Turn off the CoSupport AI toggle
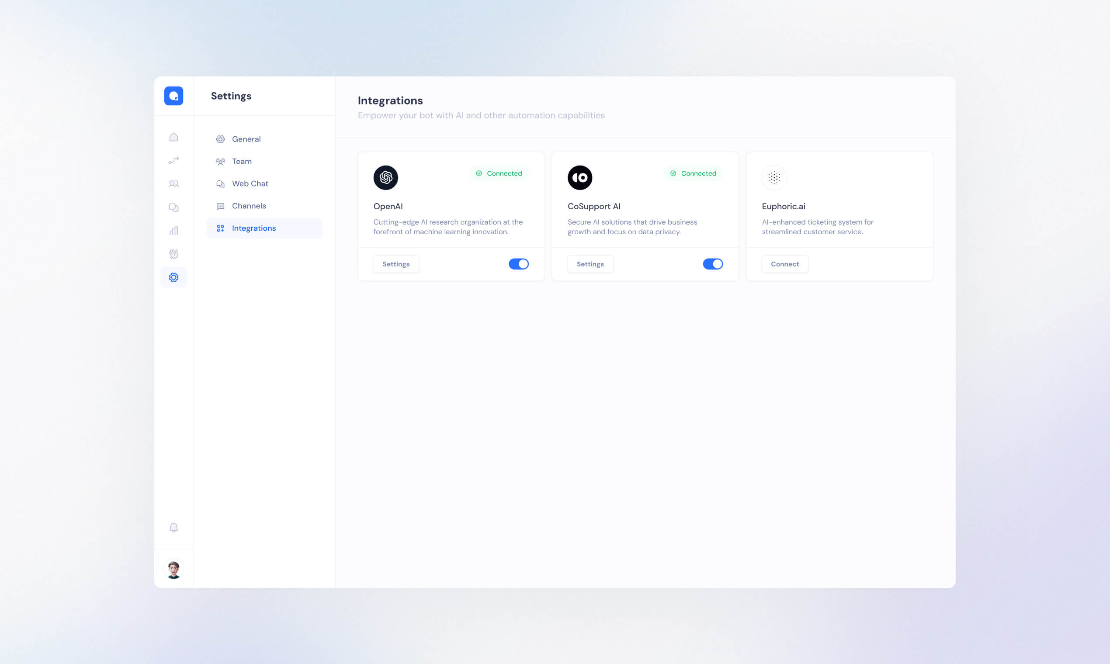 pos(713,264)
